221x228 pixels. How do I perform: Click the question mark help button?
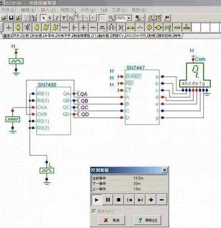[148, 220]
